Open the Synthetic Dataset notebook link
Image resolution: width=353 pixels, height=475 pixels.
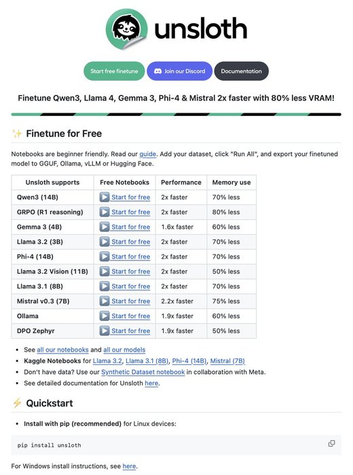(x=143, y=372)
